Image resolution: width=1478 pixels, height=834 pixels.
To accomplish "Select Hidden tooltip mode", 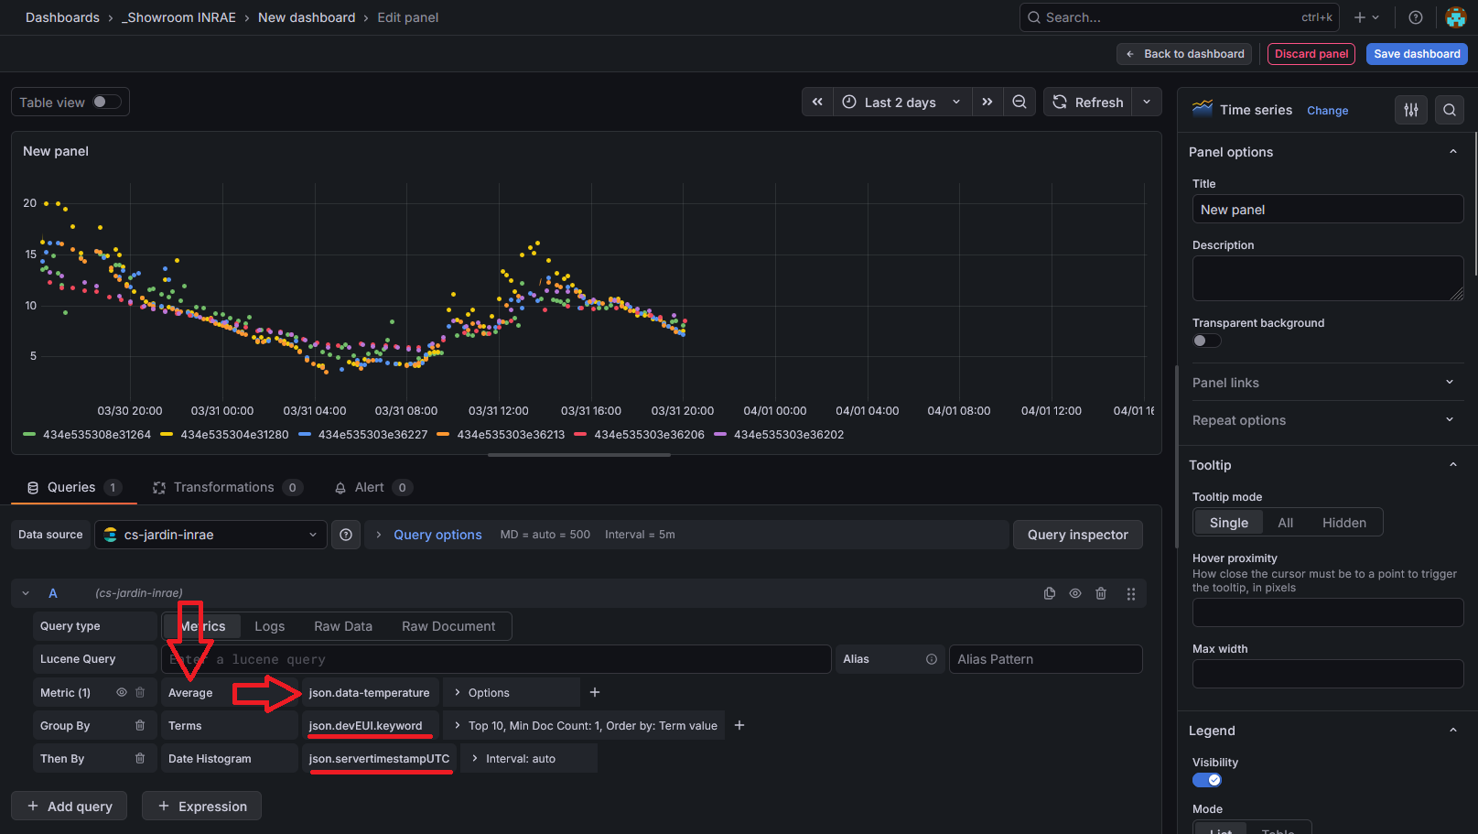I will 1343,523.
